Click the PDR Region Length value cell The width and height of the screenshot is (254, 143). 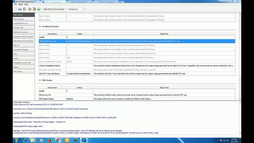[79, 91]
